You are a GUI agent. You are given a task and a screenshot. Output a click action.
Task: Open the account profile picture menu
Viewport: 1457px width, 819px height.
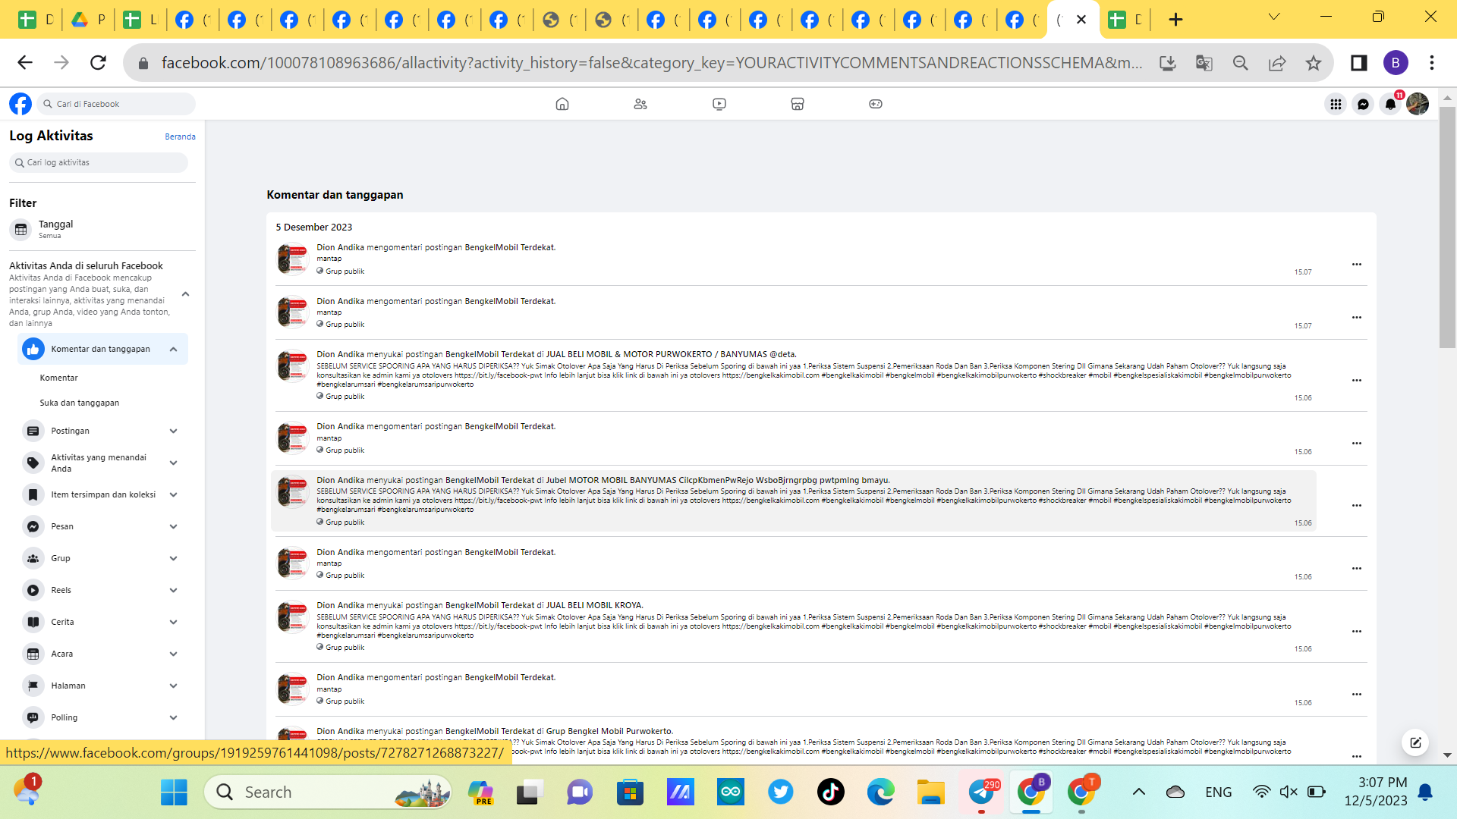click(1418, 104)
